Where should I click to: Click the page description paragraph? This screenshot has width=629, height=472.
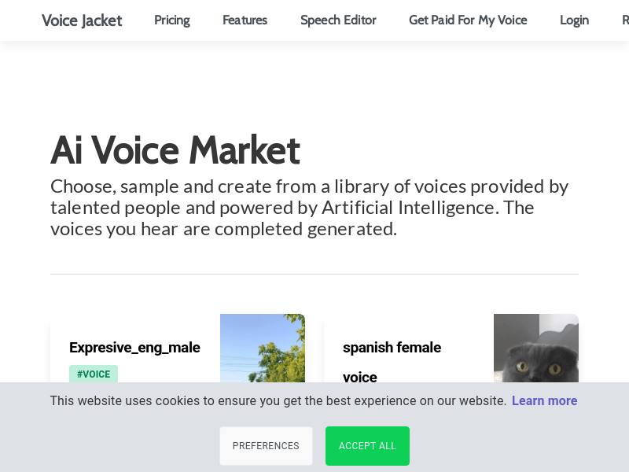309,207
